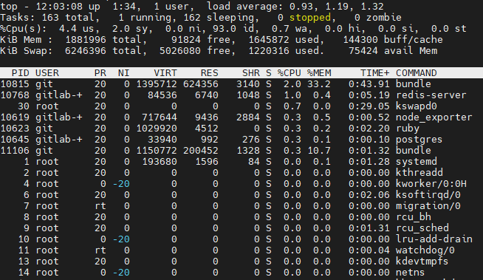
Task: Click the netns command name
Action: (x=411, y=273)
